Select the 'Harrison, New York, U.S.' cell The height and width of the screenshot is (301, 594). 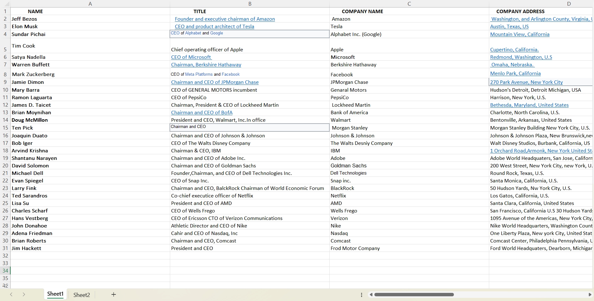(x=541, y=98)
